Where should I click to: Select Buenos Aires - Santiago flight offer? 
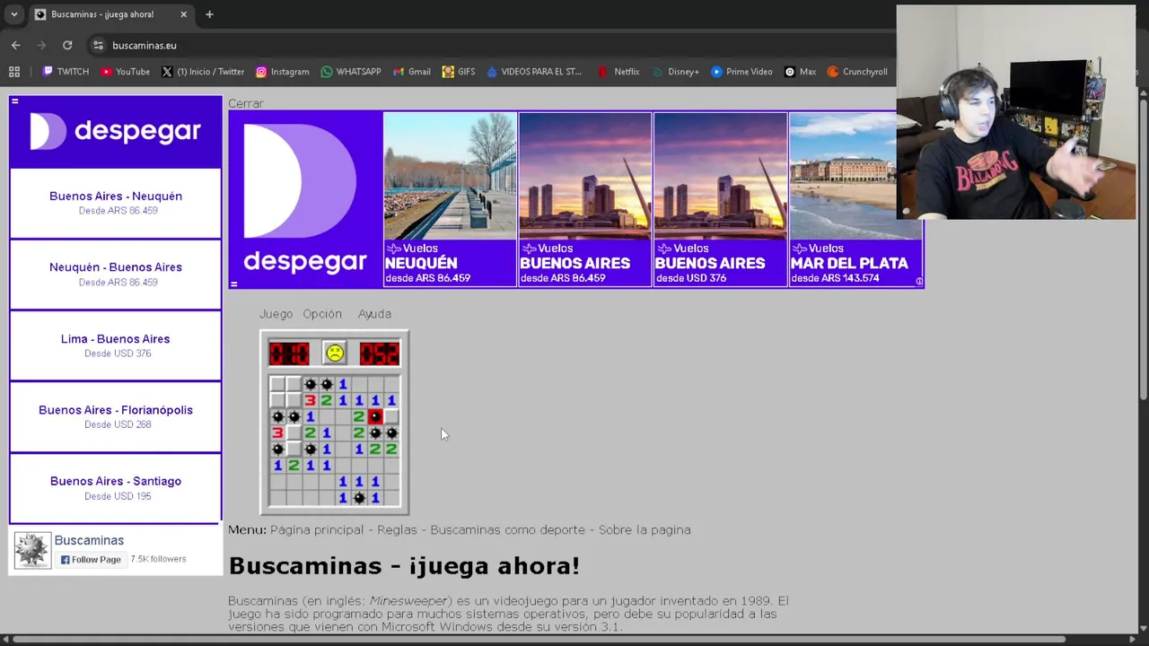coord(116,487)
